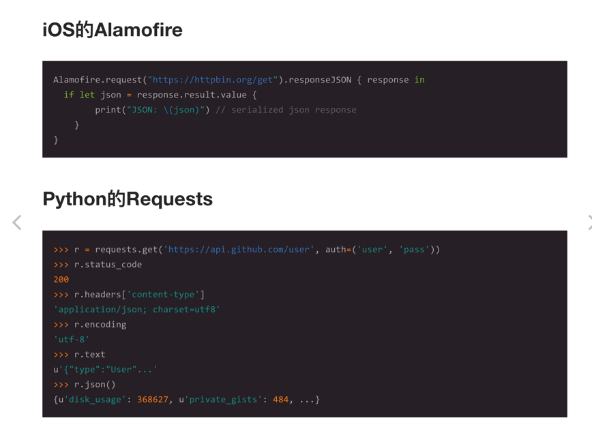This screenshot has height=427, width=592.
Task: Click the r.text line
Action: click(79, 355)
